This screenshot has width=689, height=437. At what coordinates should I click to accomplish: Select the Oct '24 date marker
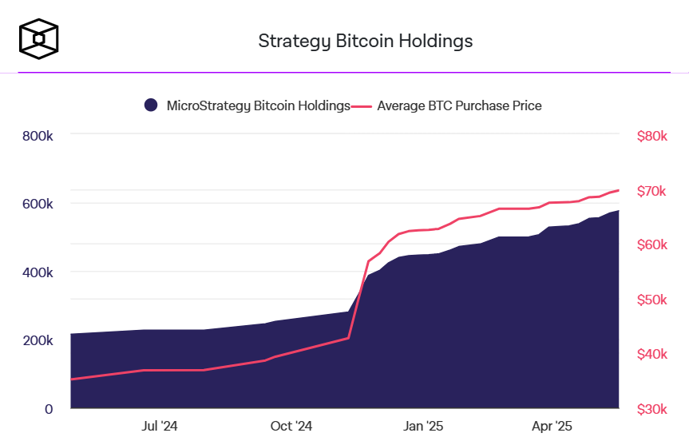(x=291, y=426)
